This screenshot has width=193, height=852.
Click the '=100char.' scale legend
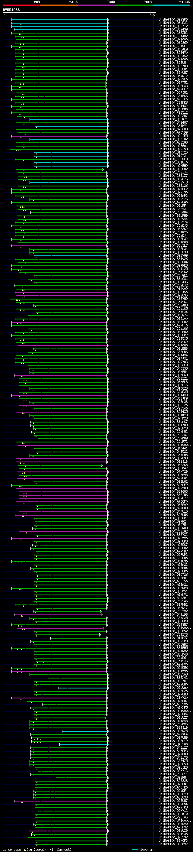click(146, 849)
